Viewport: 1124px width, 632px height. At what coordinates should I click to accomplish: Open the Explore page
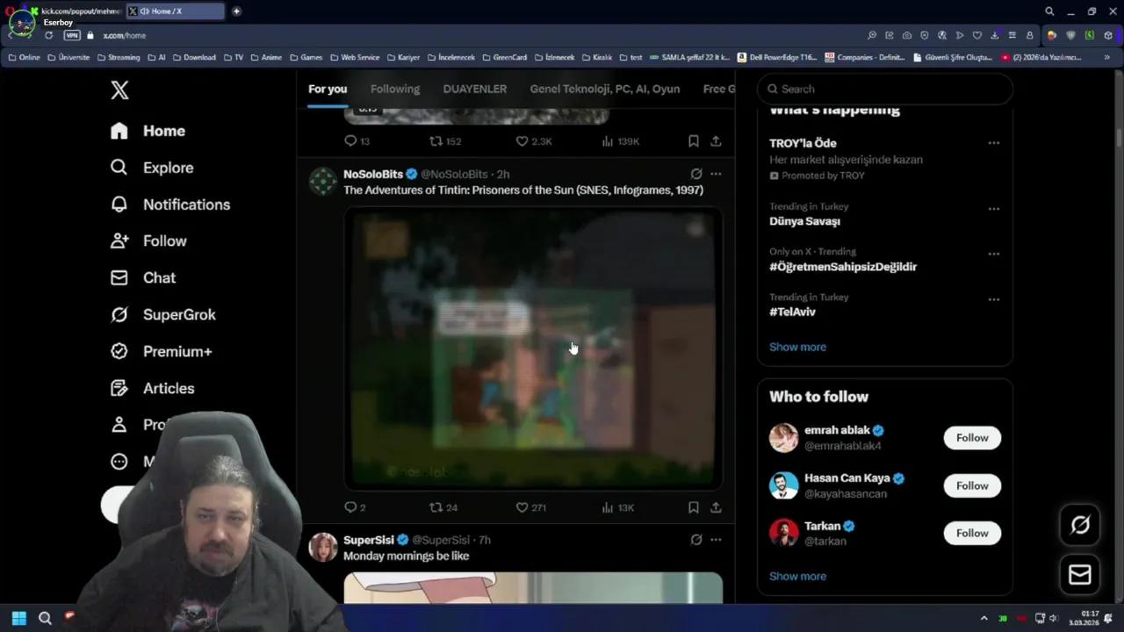click(x=151, y=168)
